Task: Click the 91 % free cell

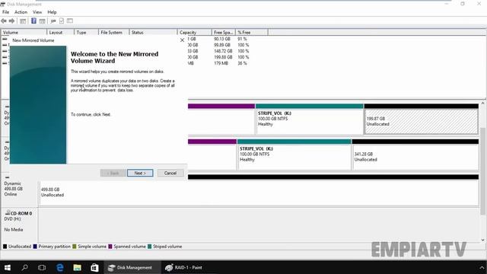Action: click(x=242, y=39)
